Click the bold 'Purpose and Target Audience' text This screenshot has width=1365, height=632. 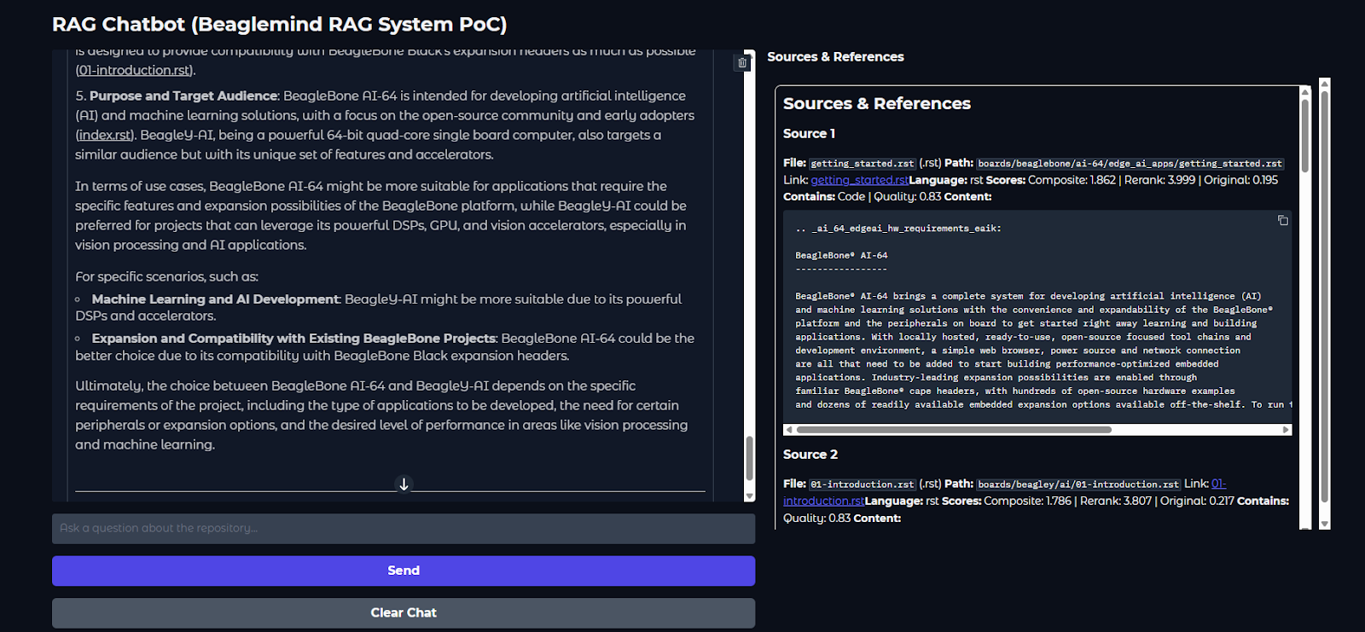click(183, 96)
